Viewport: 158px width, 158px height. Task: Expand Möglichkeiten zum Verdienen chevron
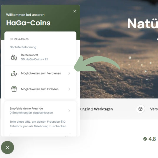pyautogui.click(x=69, y=73)
